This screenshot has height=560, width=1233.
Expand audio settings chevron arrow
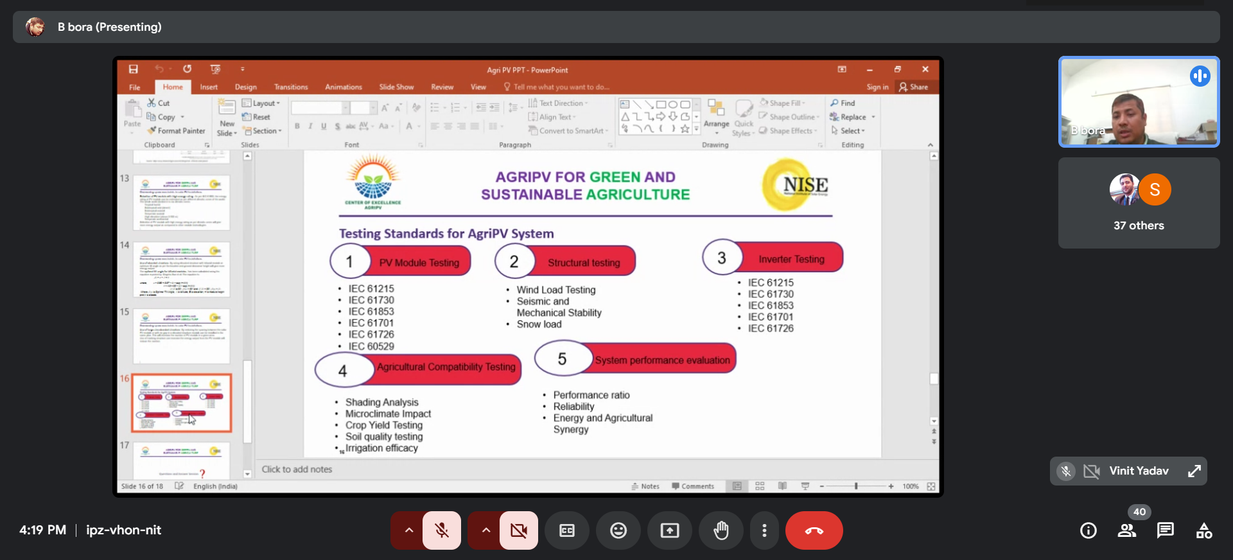[408, 530]
